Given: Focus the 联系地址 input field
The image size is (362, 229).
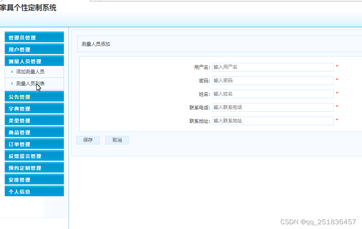Looking at the screenshot, I should pyautogui.click(x=272, y=121).
